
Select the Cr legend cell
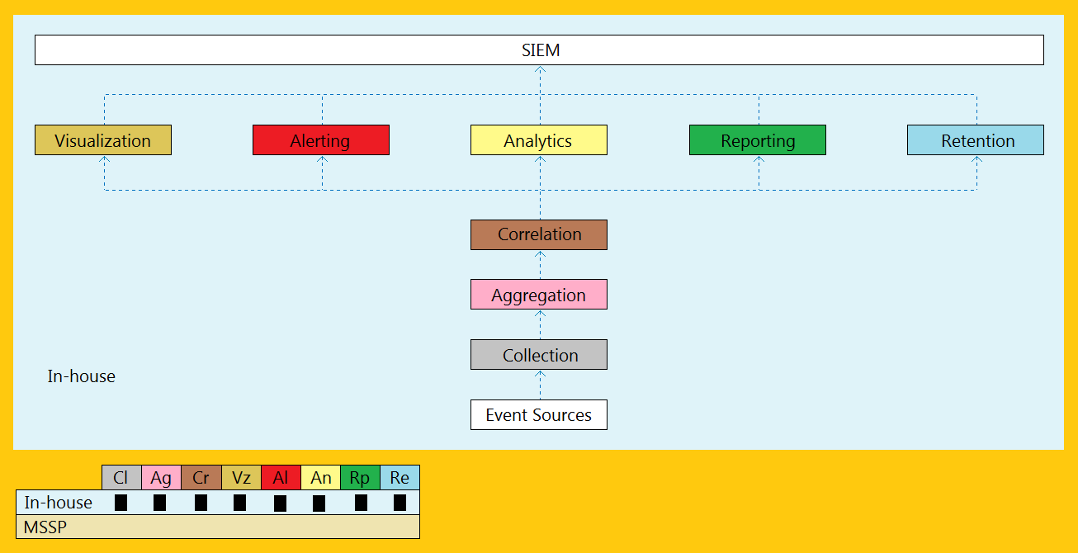pyautogui.click(x=201, y=477)
